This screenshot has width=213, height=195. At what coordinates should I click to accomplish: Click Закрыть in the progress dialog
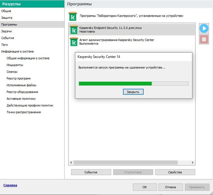[x=133, y=92]
